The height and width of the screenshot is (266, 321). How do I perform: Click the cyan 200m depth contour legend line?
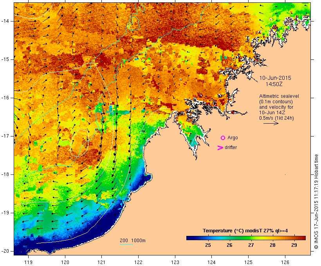pyautogui.click(x=126, y=244)
